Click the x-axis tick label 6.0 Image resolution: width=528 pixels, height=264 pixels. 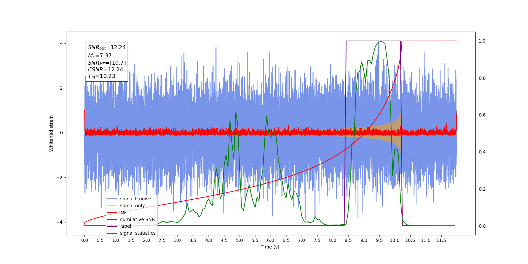tap(271, 240)
